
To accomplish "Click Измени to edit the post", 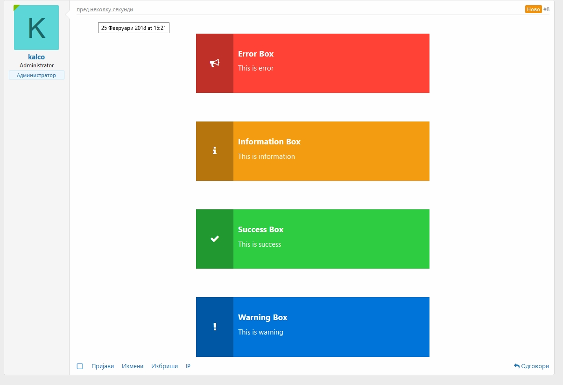I will tap(133, 366).
